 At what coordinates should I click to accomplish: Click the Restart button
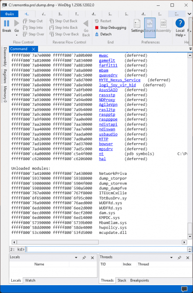tap(103, 21)
